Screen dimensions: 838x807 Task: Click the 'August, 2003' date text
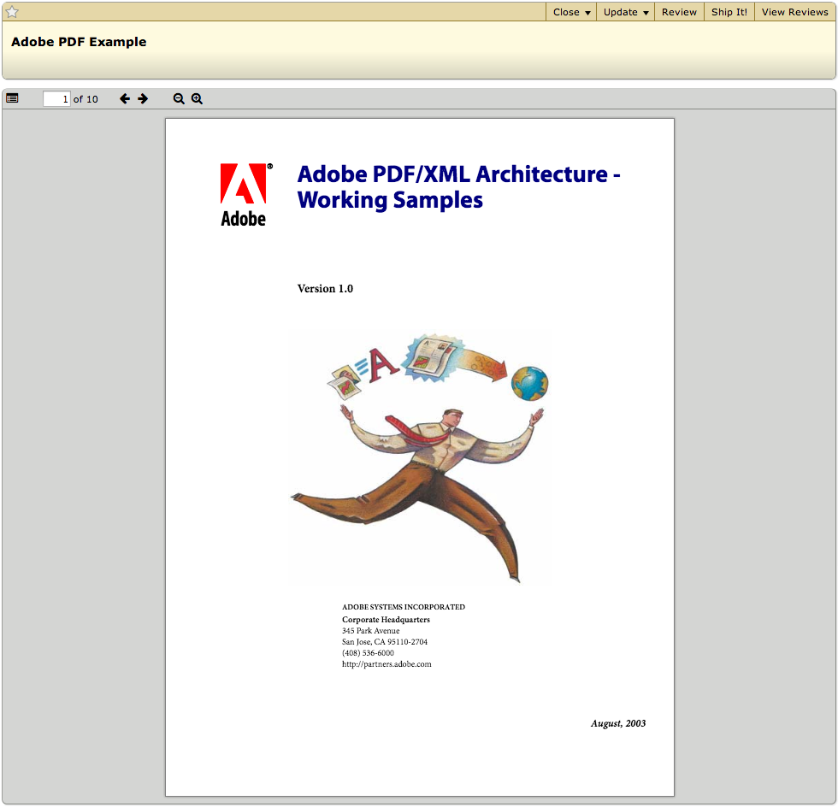(618, 723)
